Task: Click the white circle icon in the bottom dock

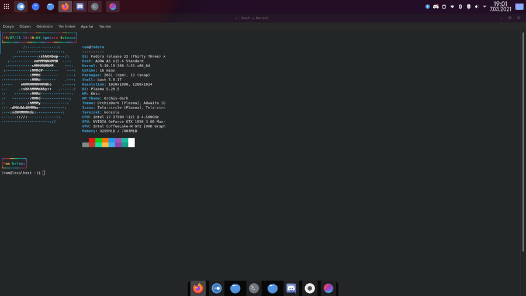Action: tap(310, 288)
